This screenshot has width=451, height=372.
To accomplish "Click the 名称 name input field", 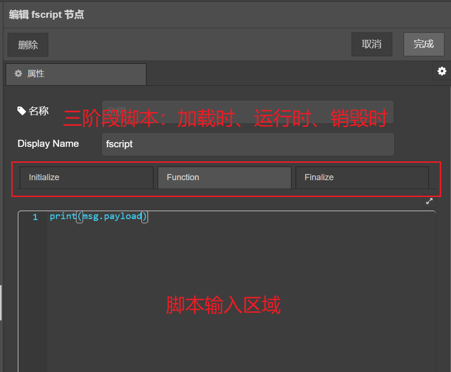I will coord(248,111).
